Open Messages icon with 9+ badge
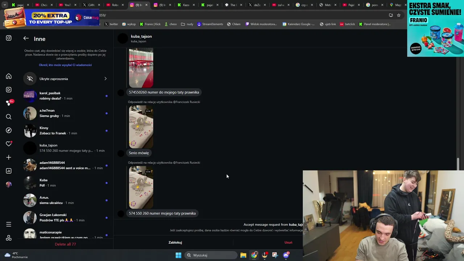This screenshot has height=261, width=464. (x=9, y=103)
